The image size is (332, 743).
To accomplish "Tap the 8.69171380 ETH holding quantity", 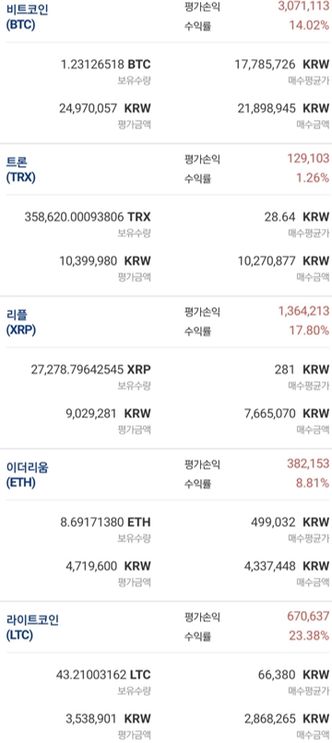I will click(106, 522).
